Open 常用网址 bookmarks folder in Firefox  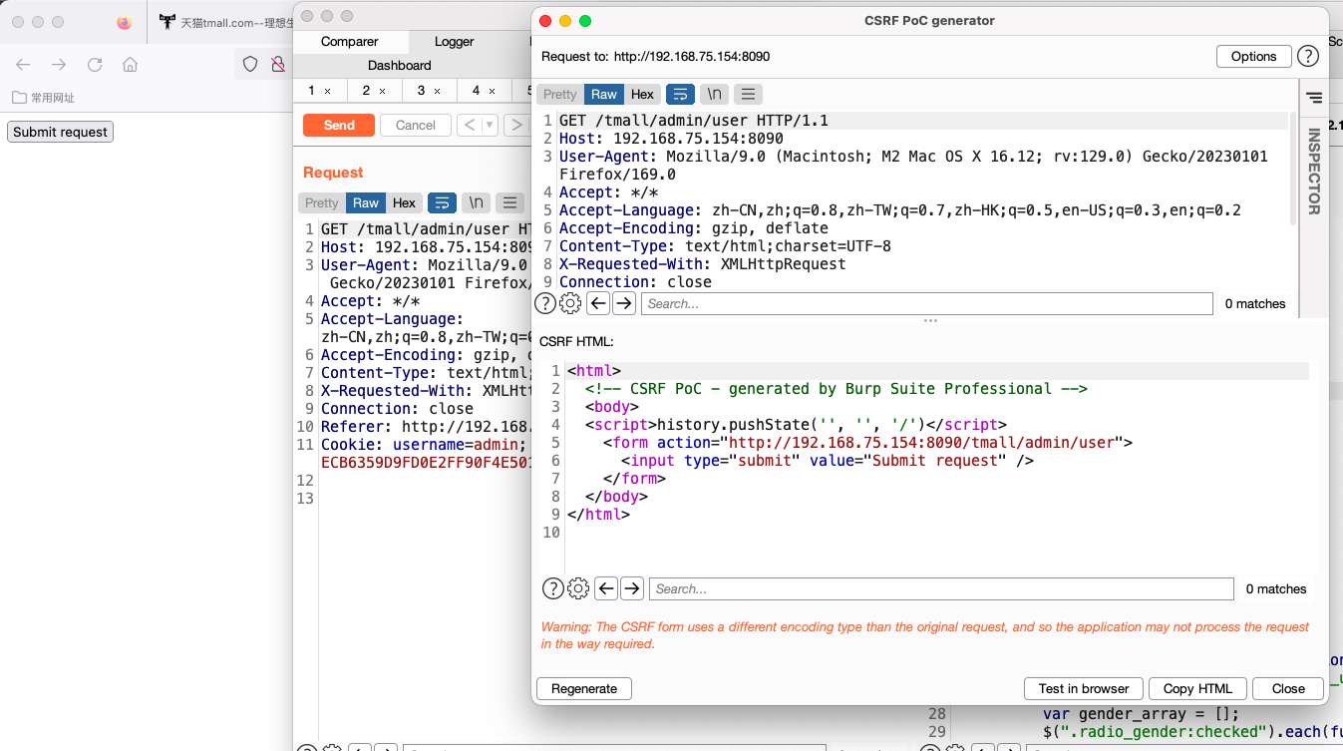(x=43, y=98)
